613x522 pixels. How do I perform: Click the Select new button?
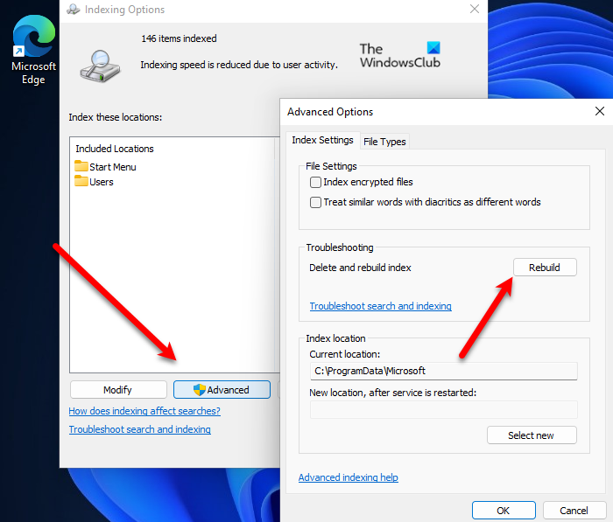532,435
